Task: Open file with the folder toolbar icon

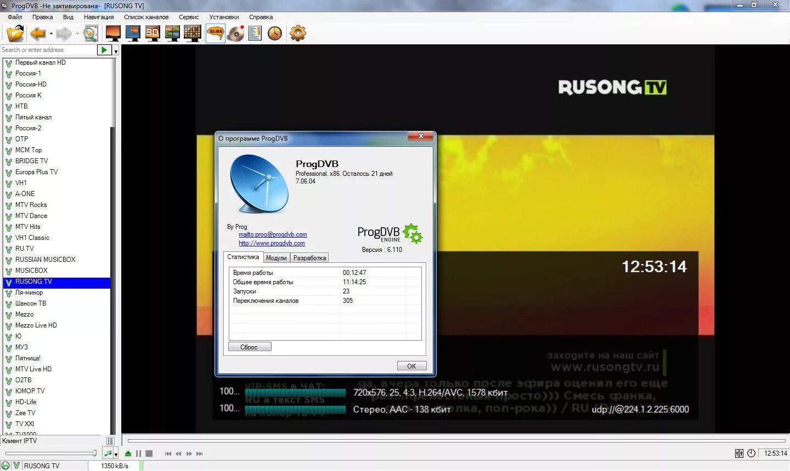Action: (x=15, y=33)
